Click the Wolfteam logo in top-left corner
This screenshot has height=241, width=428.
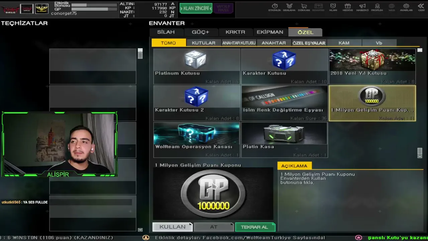click(x=10, y=9)
